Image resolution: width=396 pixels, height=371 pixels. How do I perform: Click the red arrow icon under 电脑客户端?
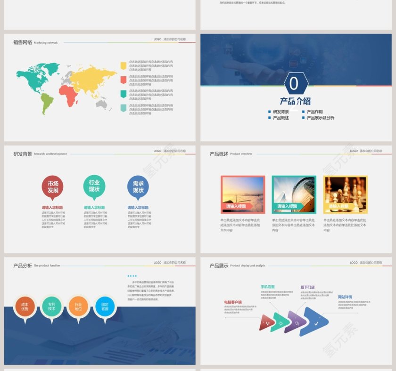[267, 323]
